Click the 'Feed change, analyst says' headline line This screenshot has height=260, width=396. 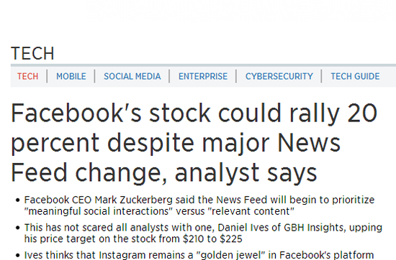(164, 173)
